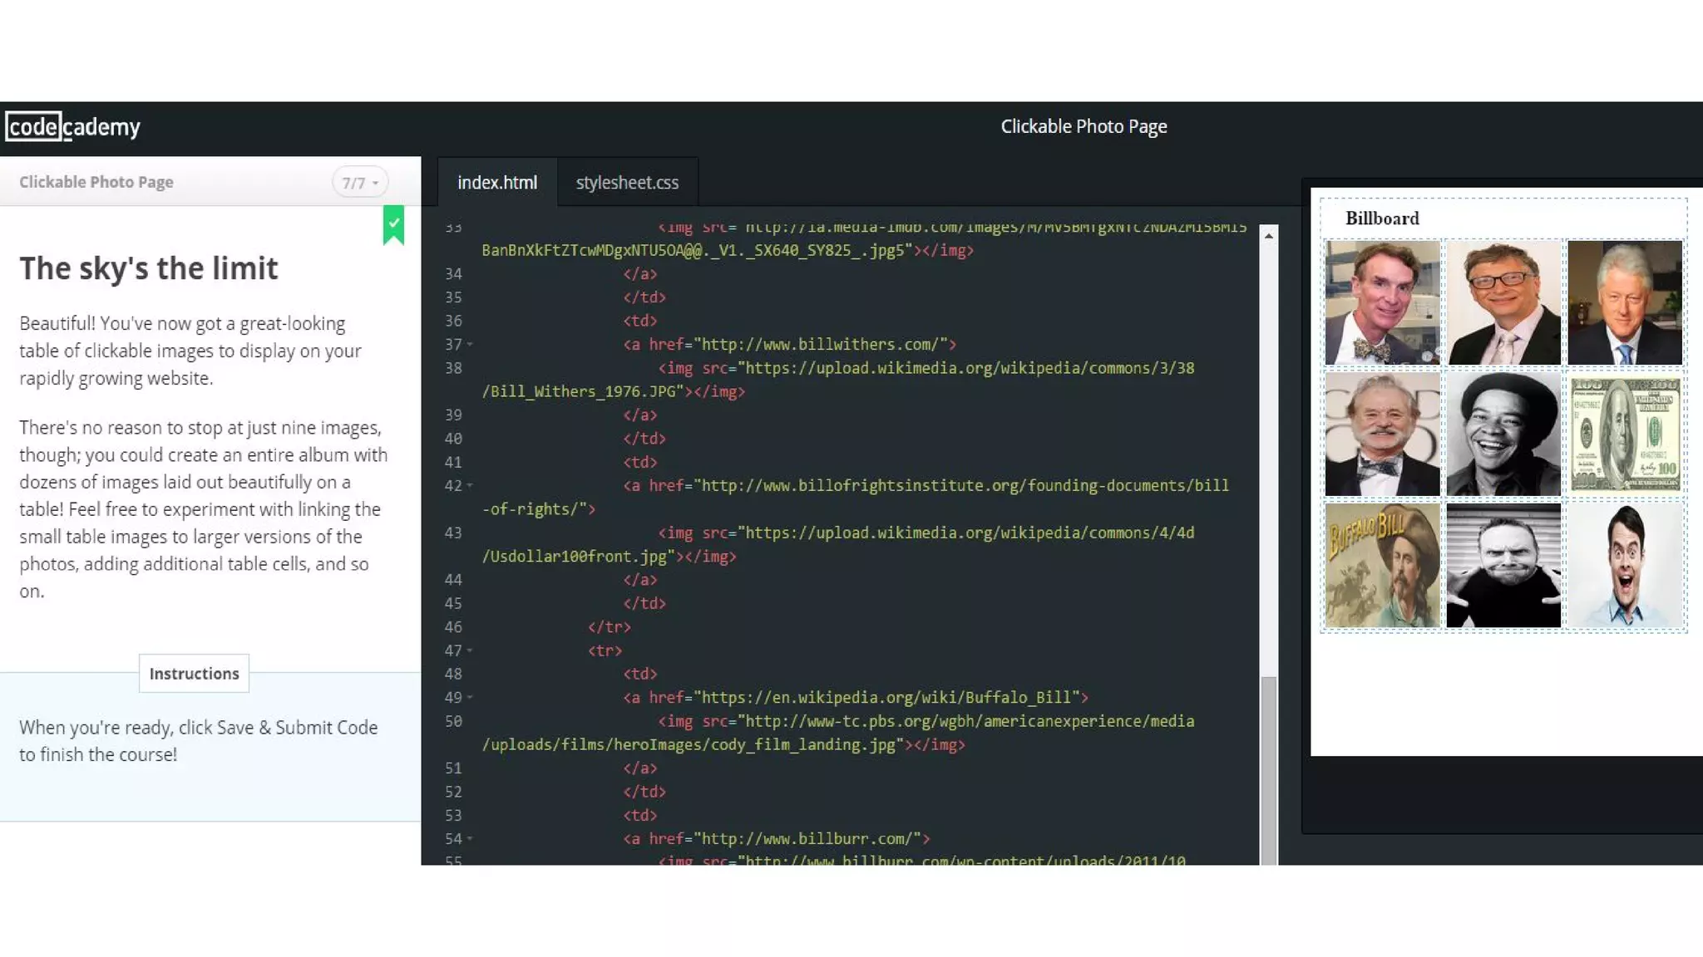The width and height of the screenshot is (1703, 957).
Task: Collapse the code fold at line 42
Action: click(x=471, y=486)
